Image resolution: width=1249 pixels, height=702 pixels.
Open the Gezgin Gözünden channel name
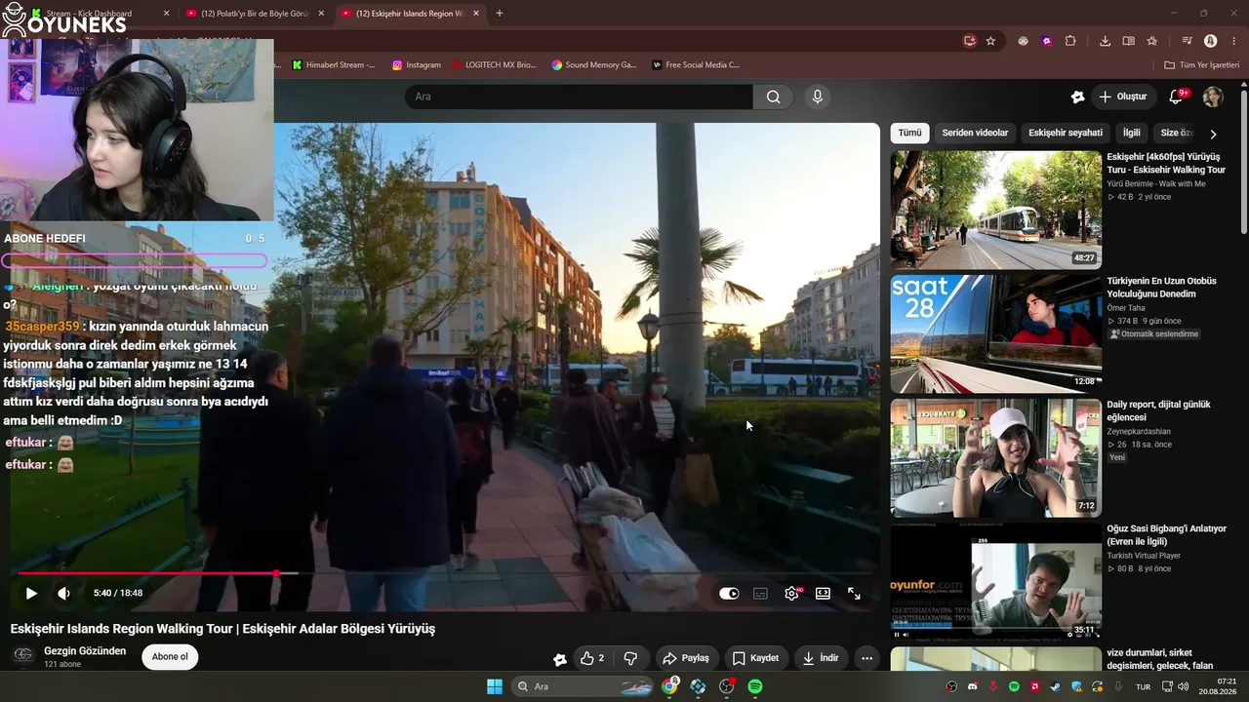click(x=85, y=651)
